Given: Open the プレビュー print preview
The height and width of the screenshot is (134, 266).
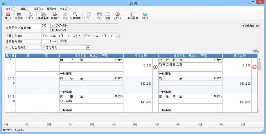Looking at the screenshot, I should coord(30,16).
